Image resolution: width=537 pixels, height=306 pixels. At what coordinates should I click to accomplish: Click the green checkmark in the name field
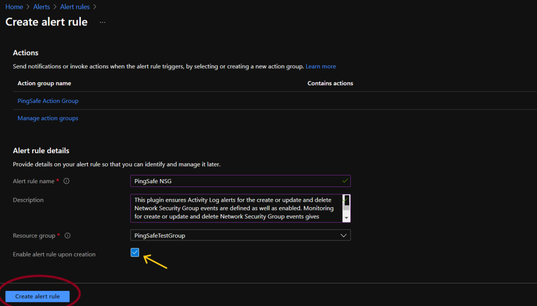345,181
